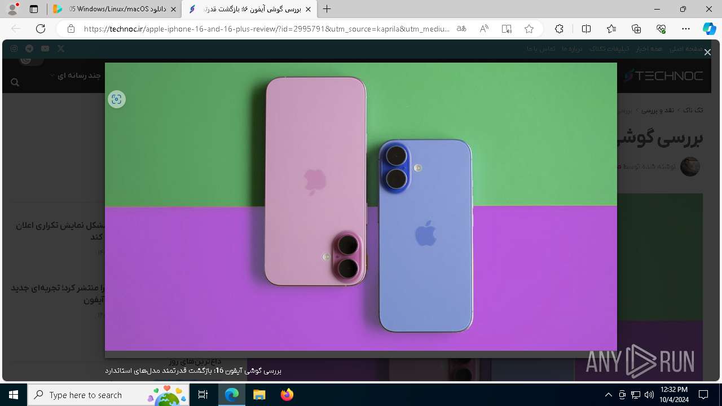722x406 pixels.
Task: Click the visual search icon on image
Action: [117, 99]
